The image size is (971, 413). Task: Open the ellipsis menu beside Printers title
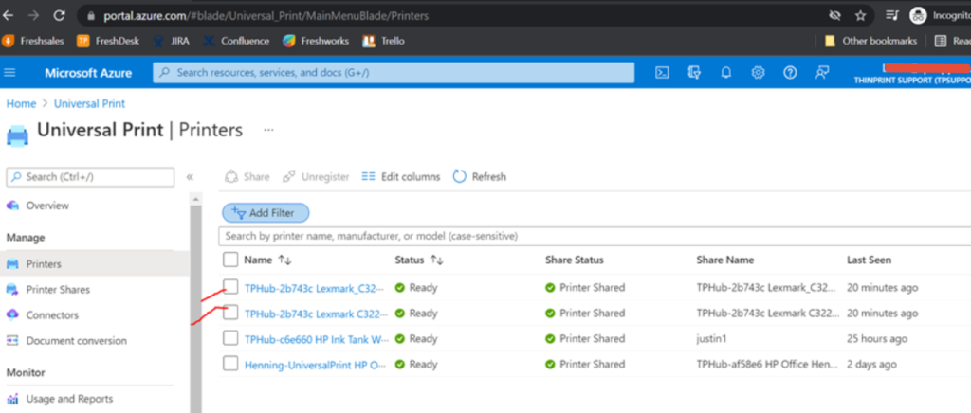(268, 131)
